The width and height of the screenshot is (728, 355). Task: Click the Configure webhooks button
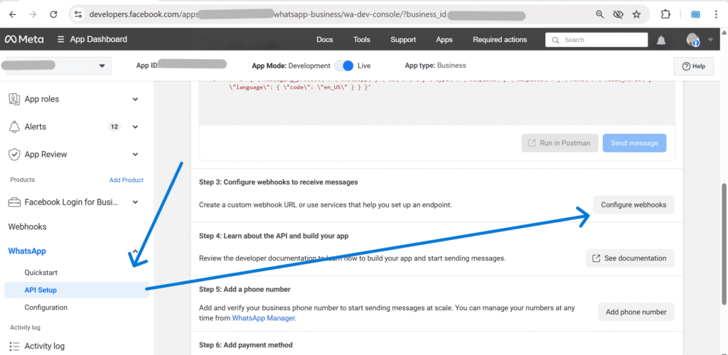633,205
